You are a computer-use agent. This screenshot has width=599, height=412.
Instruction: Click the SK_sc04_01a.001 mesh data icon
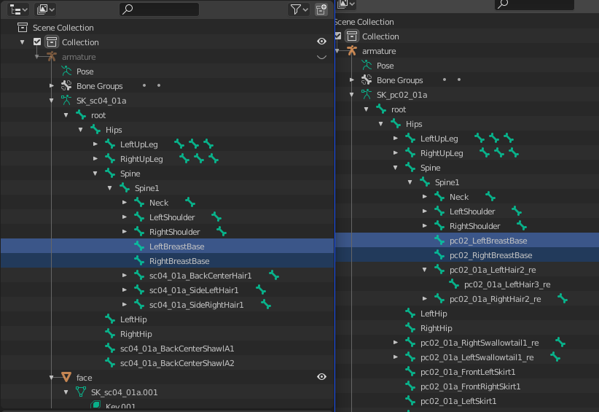coord(81,392)
